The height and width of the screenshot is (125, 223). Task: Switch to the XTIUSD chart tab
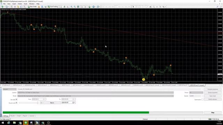(x=6, y=85)
